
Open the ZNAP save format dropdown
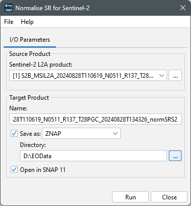[81, 133]
